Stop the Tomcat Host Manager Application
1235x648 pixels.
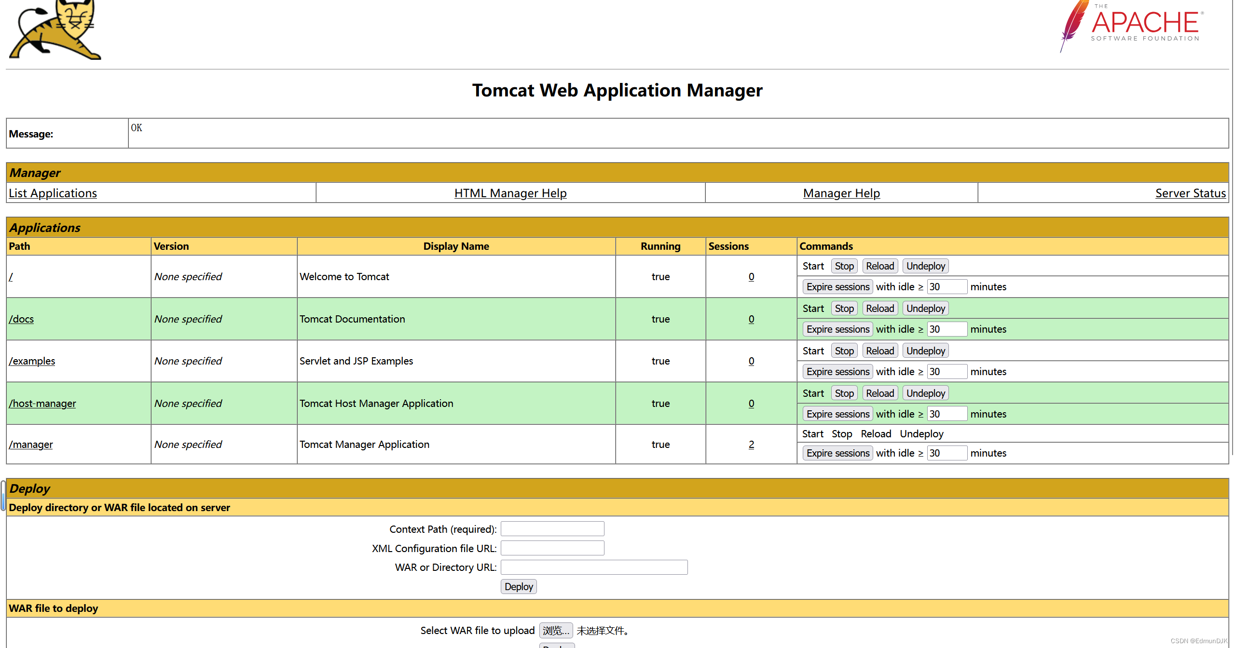pos(844,393)
